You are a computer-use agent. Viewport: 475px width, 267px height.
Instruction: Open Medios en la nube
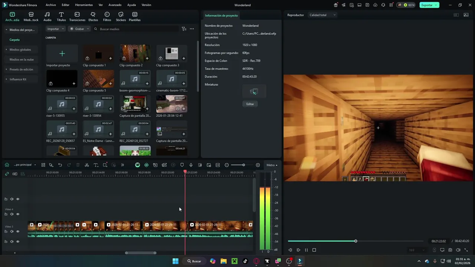click(x=22, y=60)
